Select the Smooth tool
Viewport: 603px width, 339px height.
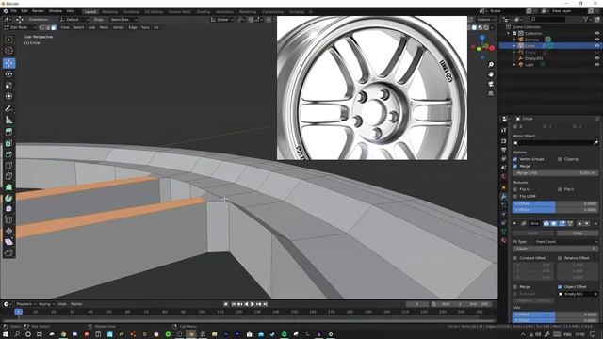tap(8, 209)
